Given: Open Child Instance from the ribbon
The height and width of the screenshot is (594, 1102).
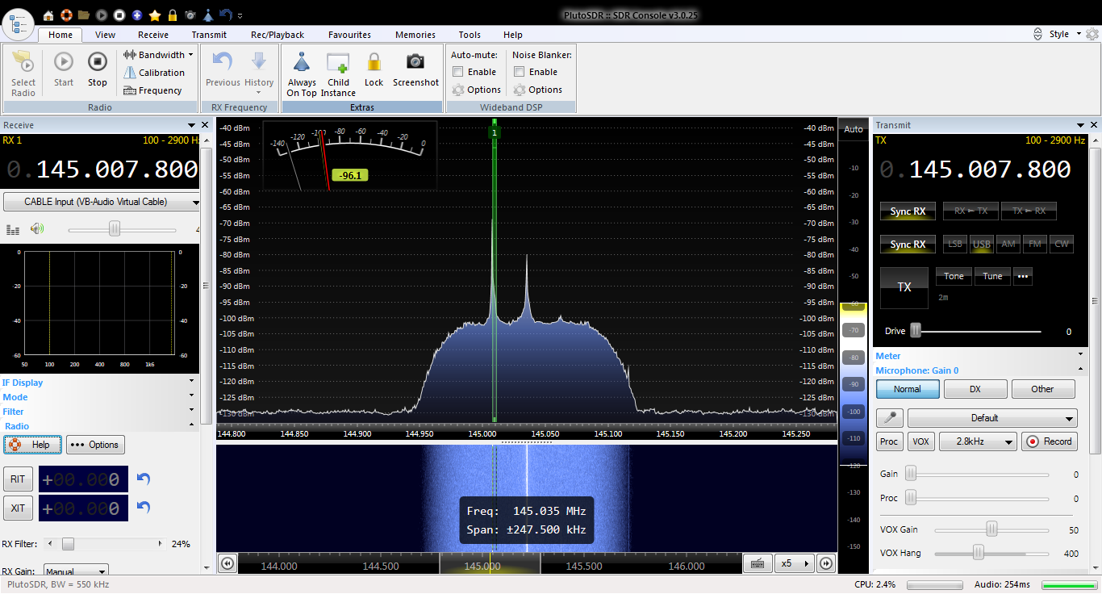Looking at the screenshot, I should [x=338, y=63].
